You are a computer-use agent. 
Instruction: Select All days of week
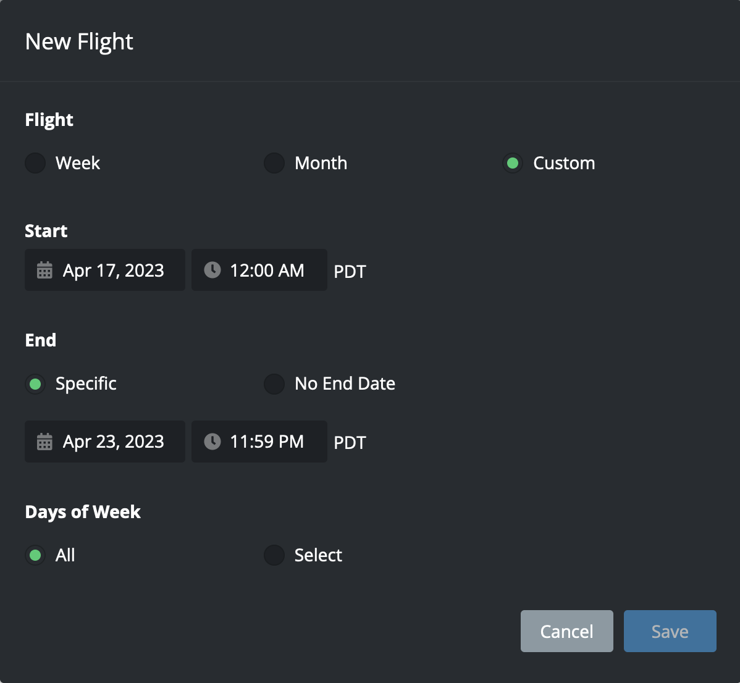(35, 555)
